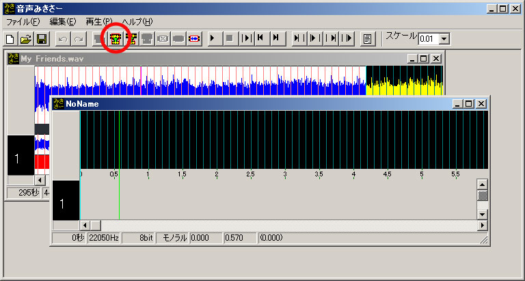Viewport: 525px width, 281px height.
Task: Close the NoName child window
Action: pos(481,104)
